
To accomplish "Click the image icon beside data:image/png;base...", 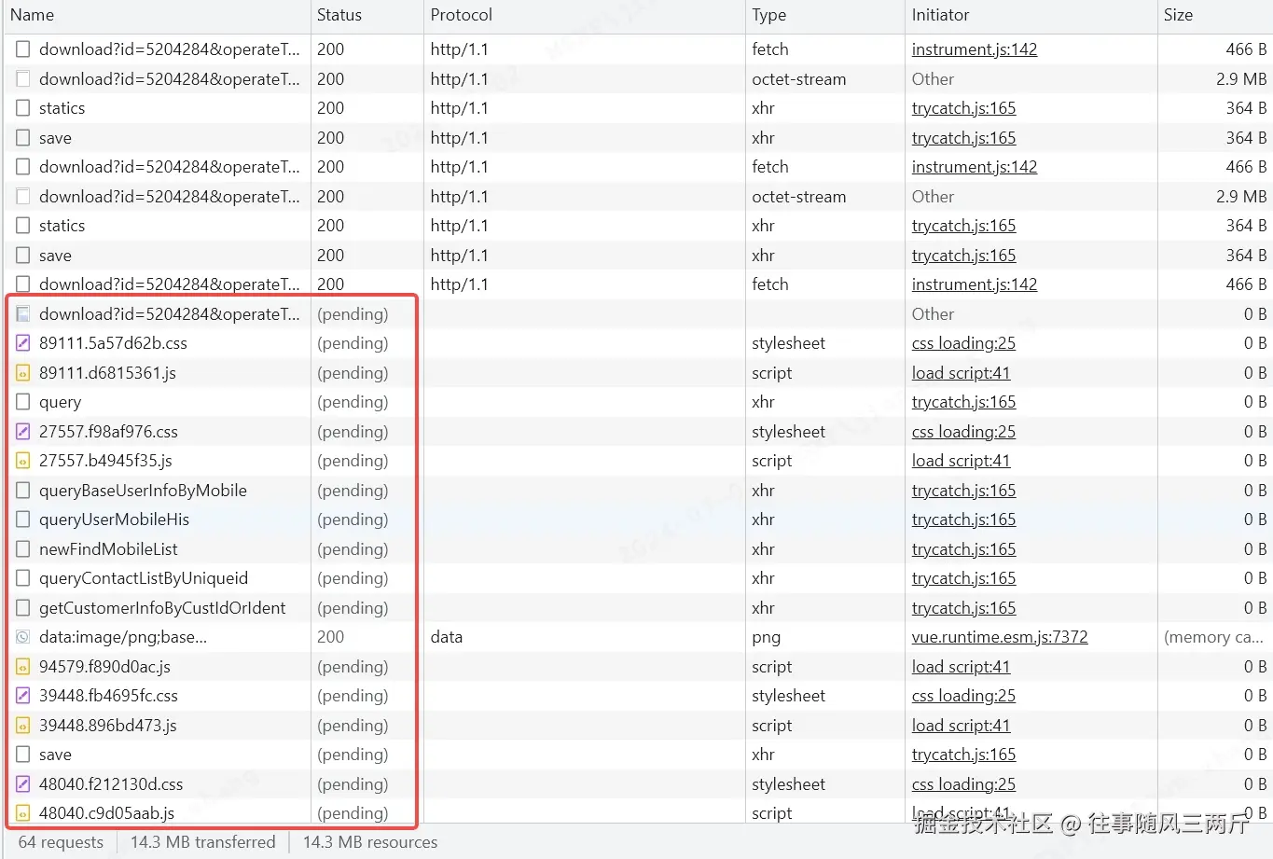I will pyautogui.click(x=23, y=637).
